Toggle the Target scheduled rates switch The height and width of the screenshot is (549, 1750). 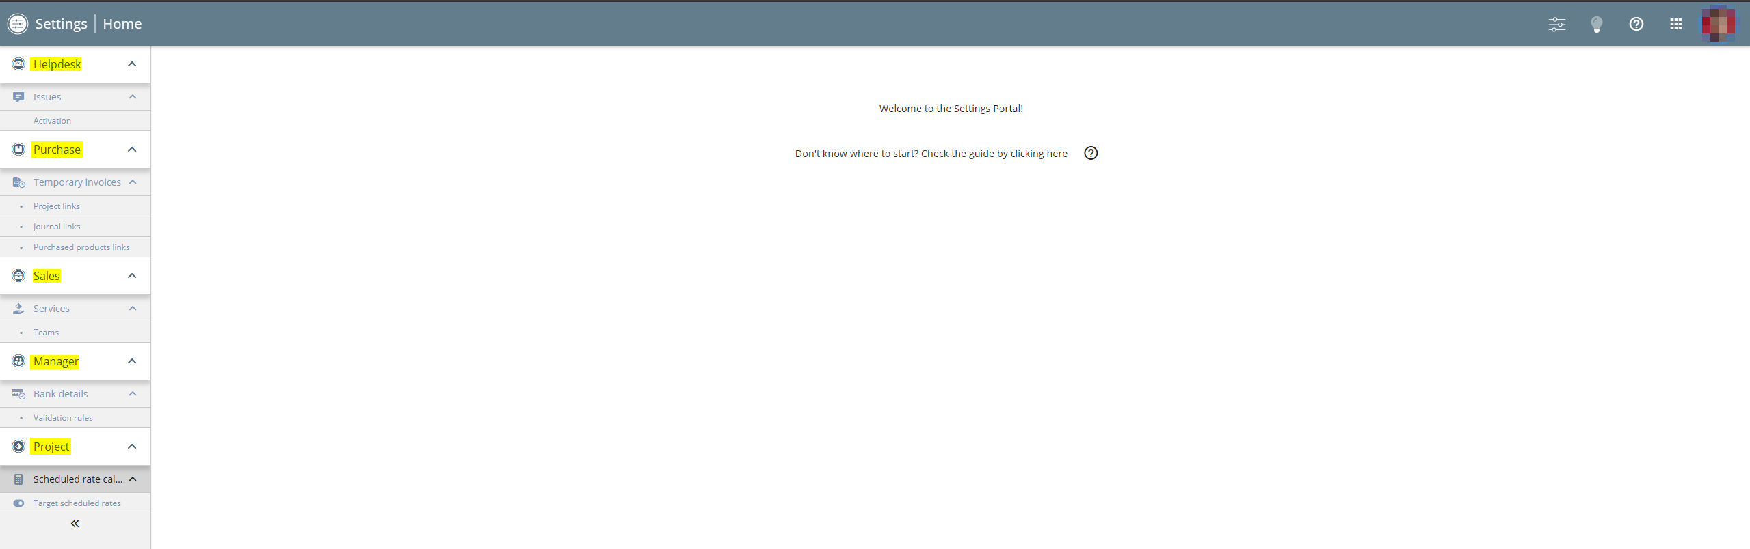18,503
